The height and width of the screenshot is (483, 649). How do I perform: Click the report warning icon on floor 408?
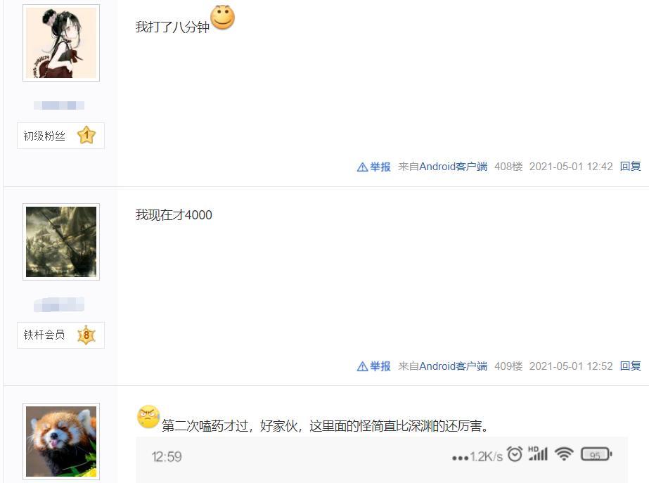362,167
